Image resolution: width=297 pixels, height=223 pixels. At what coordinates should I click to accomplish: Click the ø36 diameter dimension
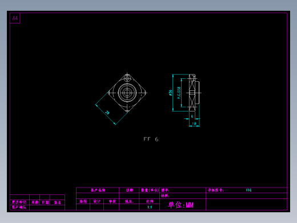(170, 93)
